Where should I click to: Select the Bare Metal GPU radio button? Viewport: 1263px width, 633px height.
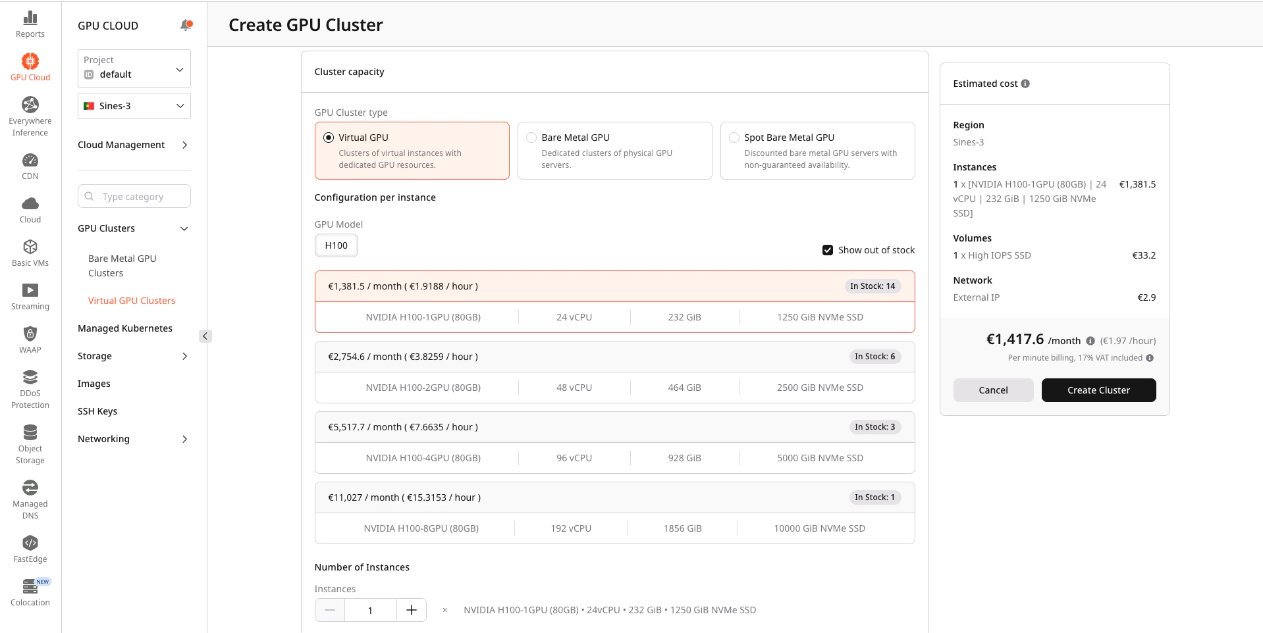coord(531,137)
